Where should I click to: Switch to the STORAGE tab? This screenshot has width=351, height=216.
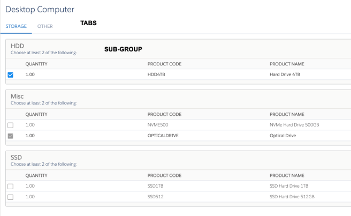[16, 26]
